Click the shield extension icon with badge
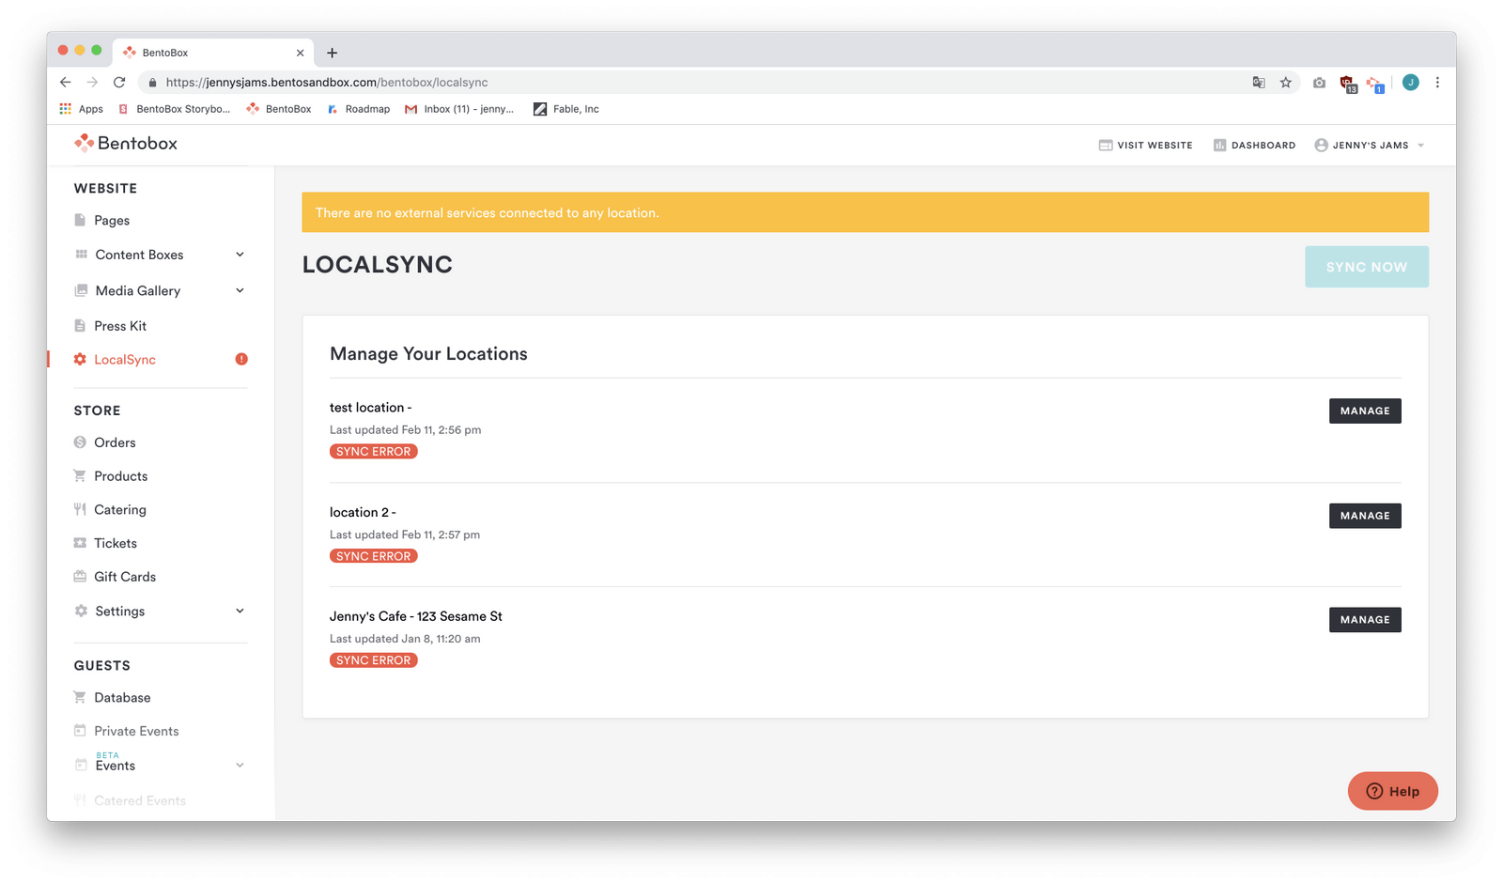Screen dimensions: 1503x883 1348,84
